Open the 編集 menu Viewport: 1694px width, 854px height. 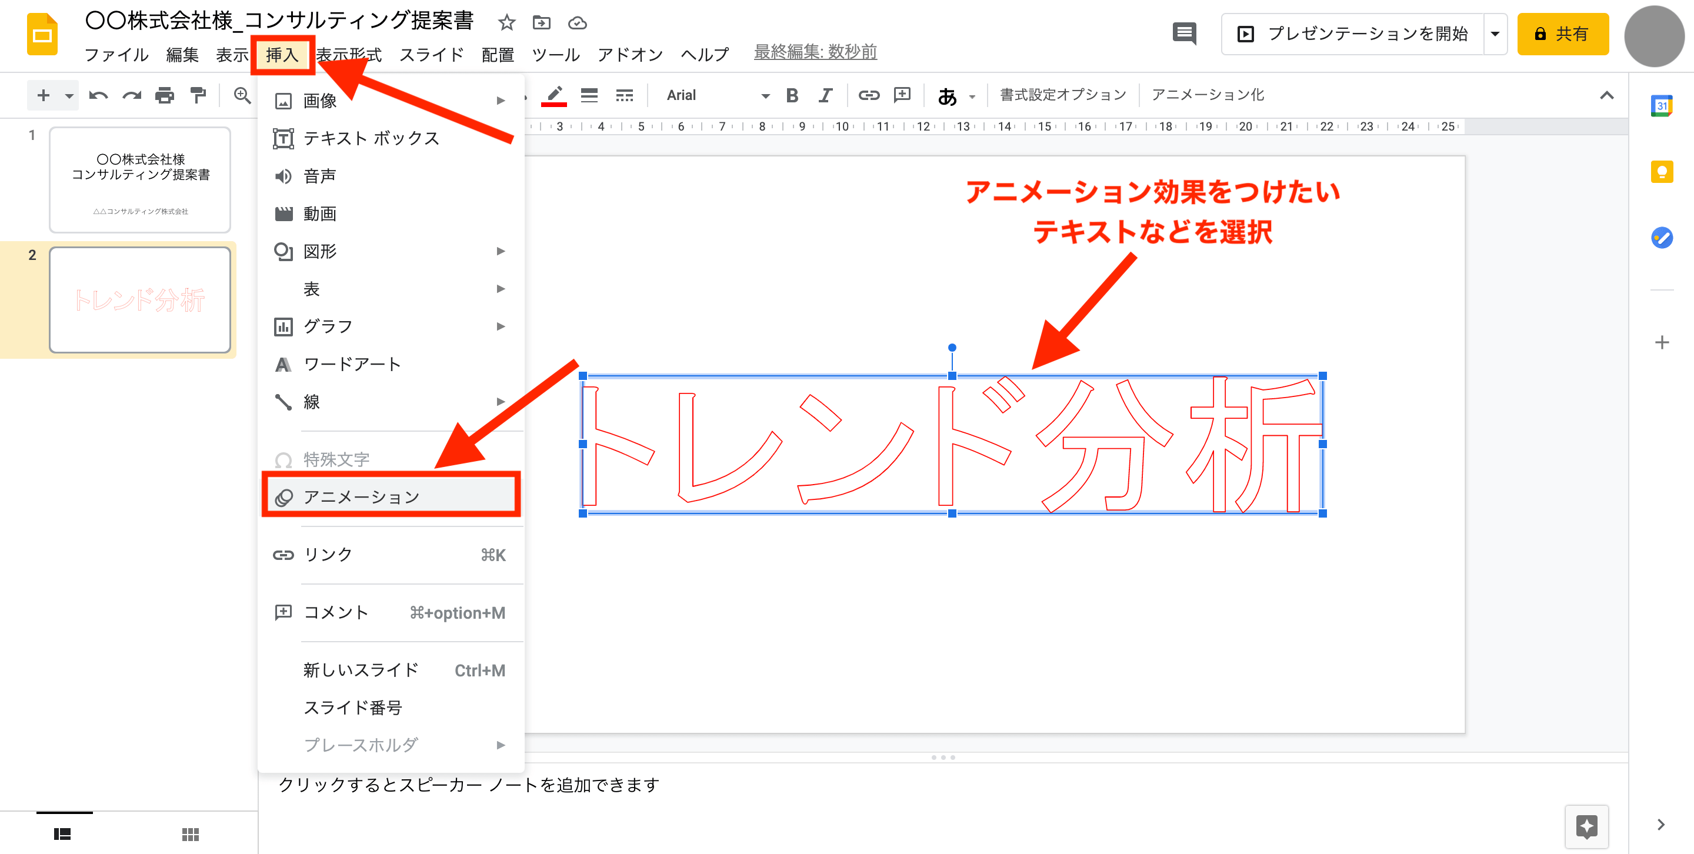[x=182, y=54]
